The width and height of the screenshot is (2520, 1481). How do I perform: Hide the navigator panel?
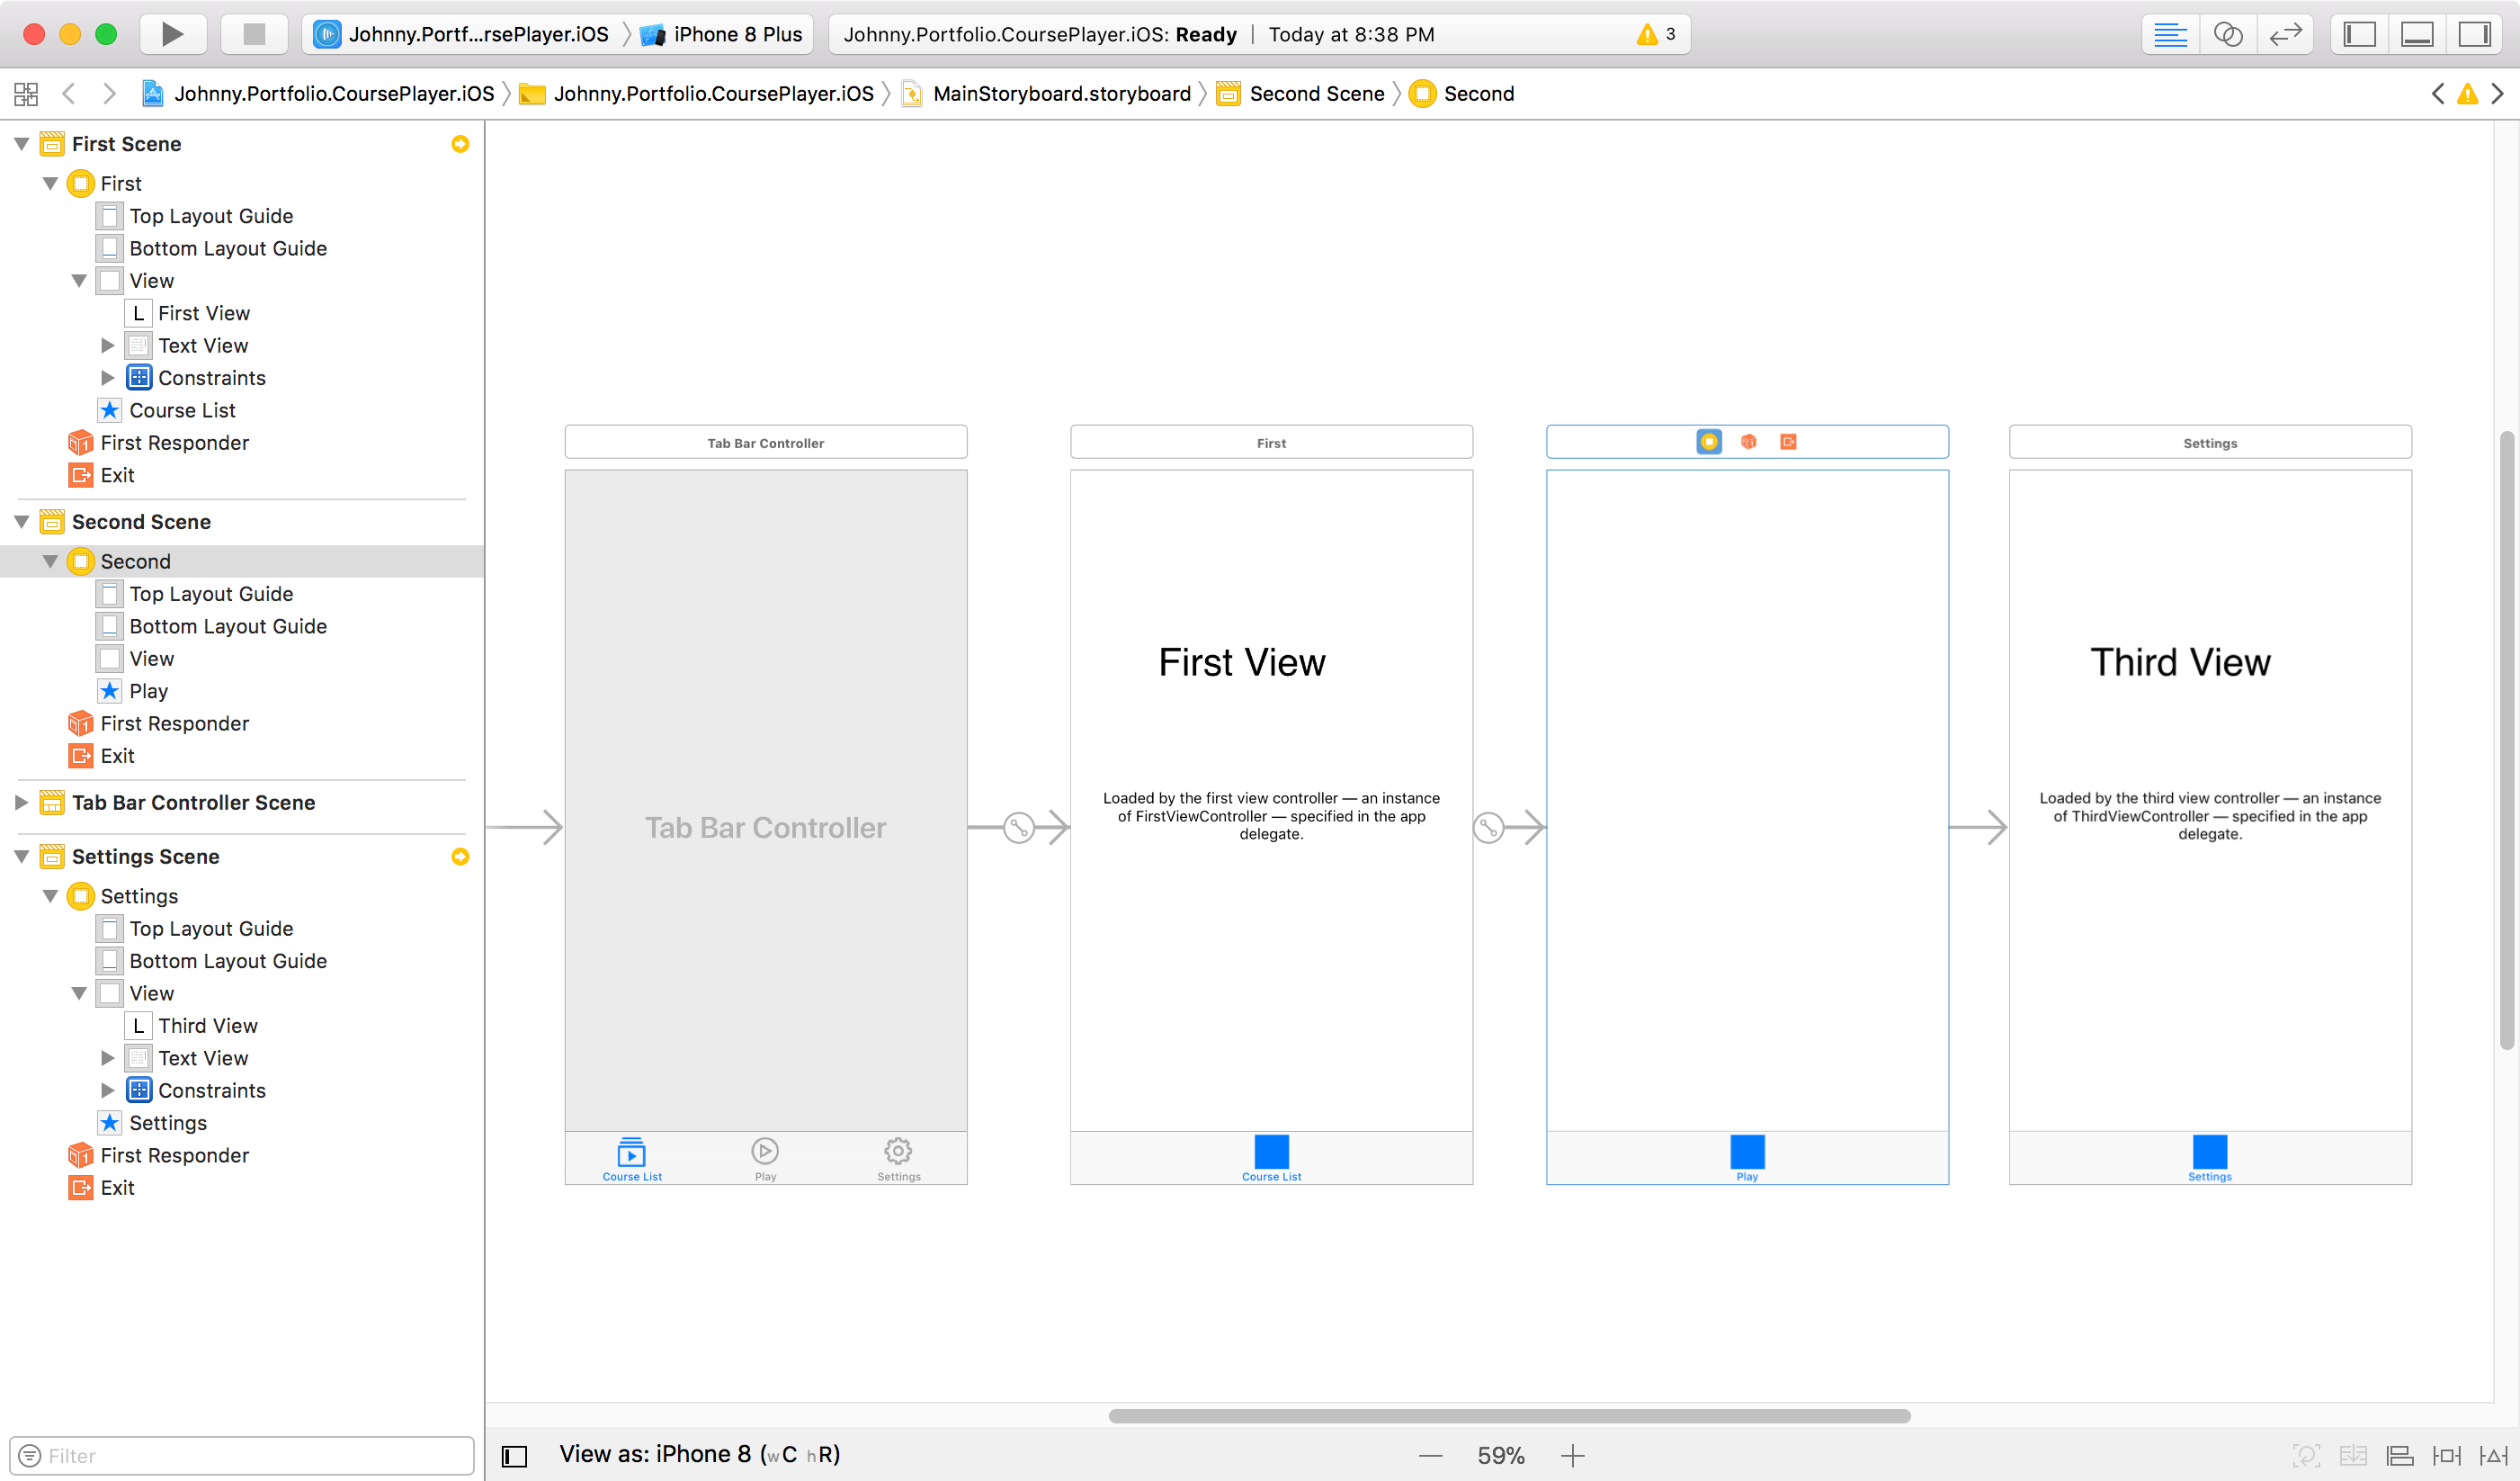(x=2359, y=34)
